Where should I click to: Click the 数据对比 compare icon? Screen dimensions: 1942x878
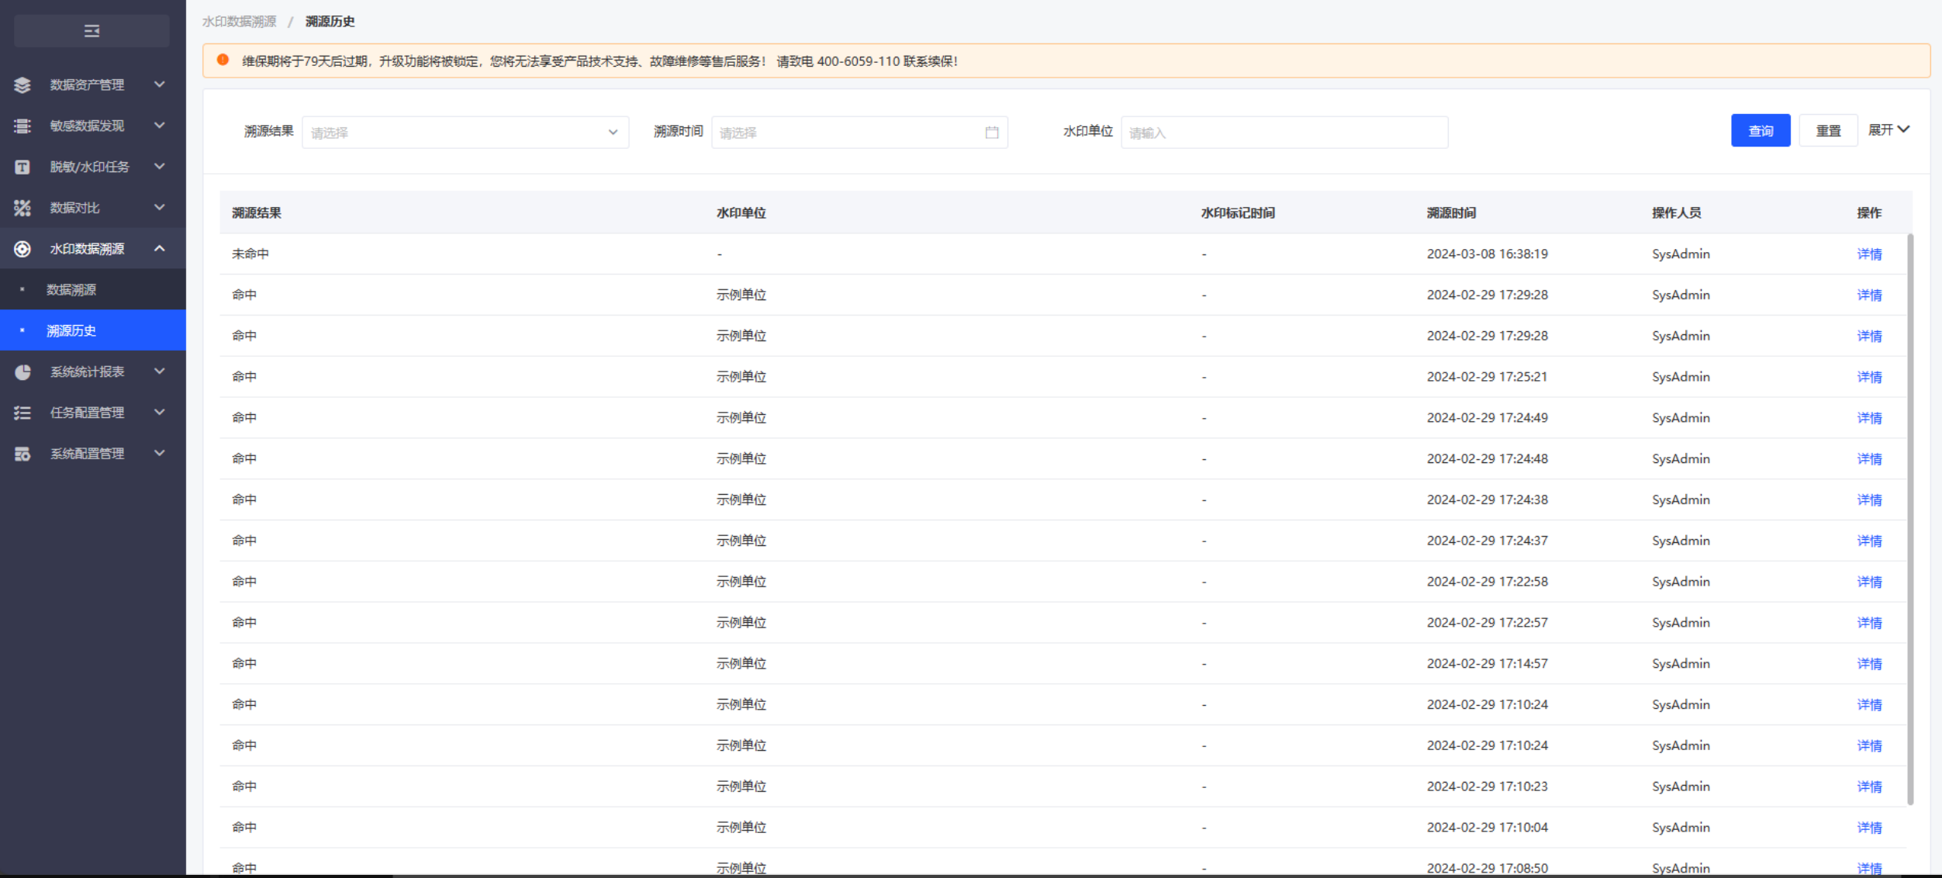(22, 208)
